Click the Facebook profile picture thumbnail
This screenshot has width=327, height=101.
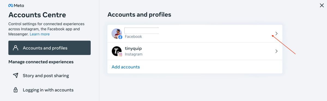116,34
